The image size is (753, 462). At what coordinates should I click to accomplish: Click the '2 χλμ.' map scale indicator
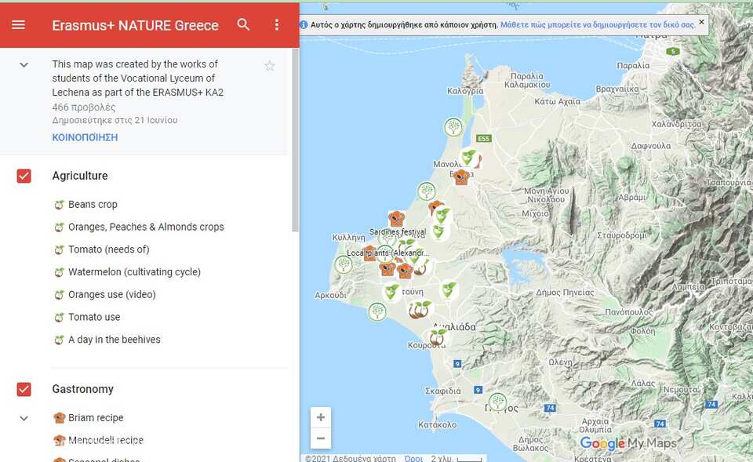[x=456, y=458]
